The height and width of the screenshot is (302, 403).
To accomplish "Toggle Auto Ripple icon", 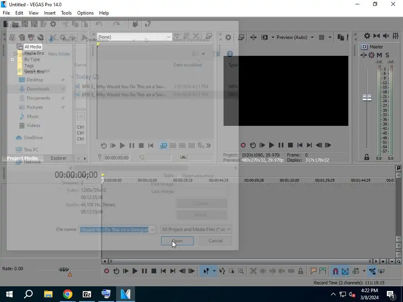I will (356, 271).
